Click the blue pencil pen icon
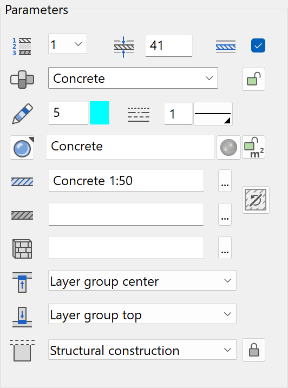This screenshot has height=388, width=288. click(22, 114)
